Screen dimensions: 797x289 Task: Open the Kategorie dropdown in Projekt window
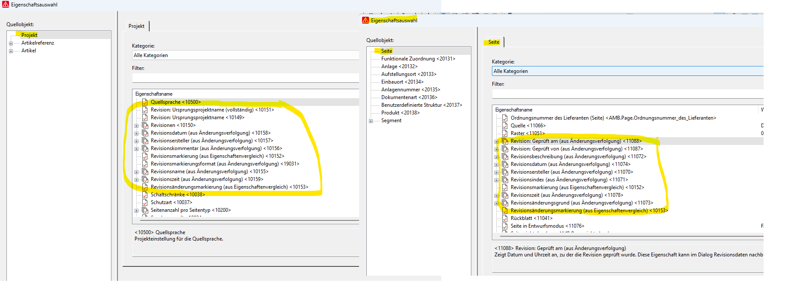pyautogui.click(x=246, y=55)
